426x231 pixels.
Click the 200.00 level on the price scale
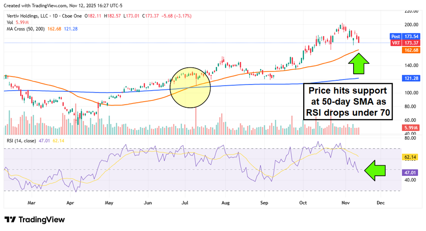411,25
